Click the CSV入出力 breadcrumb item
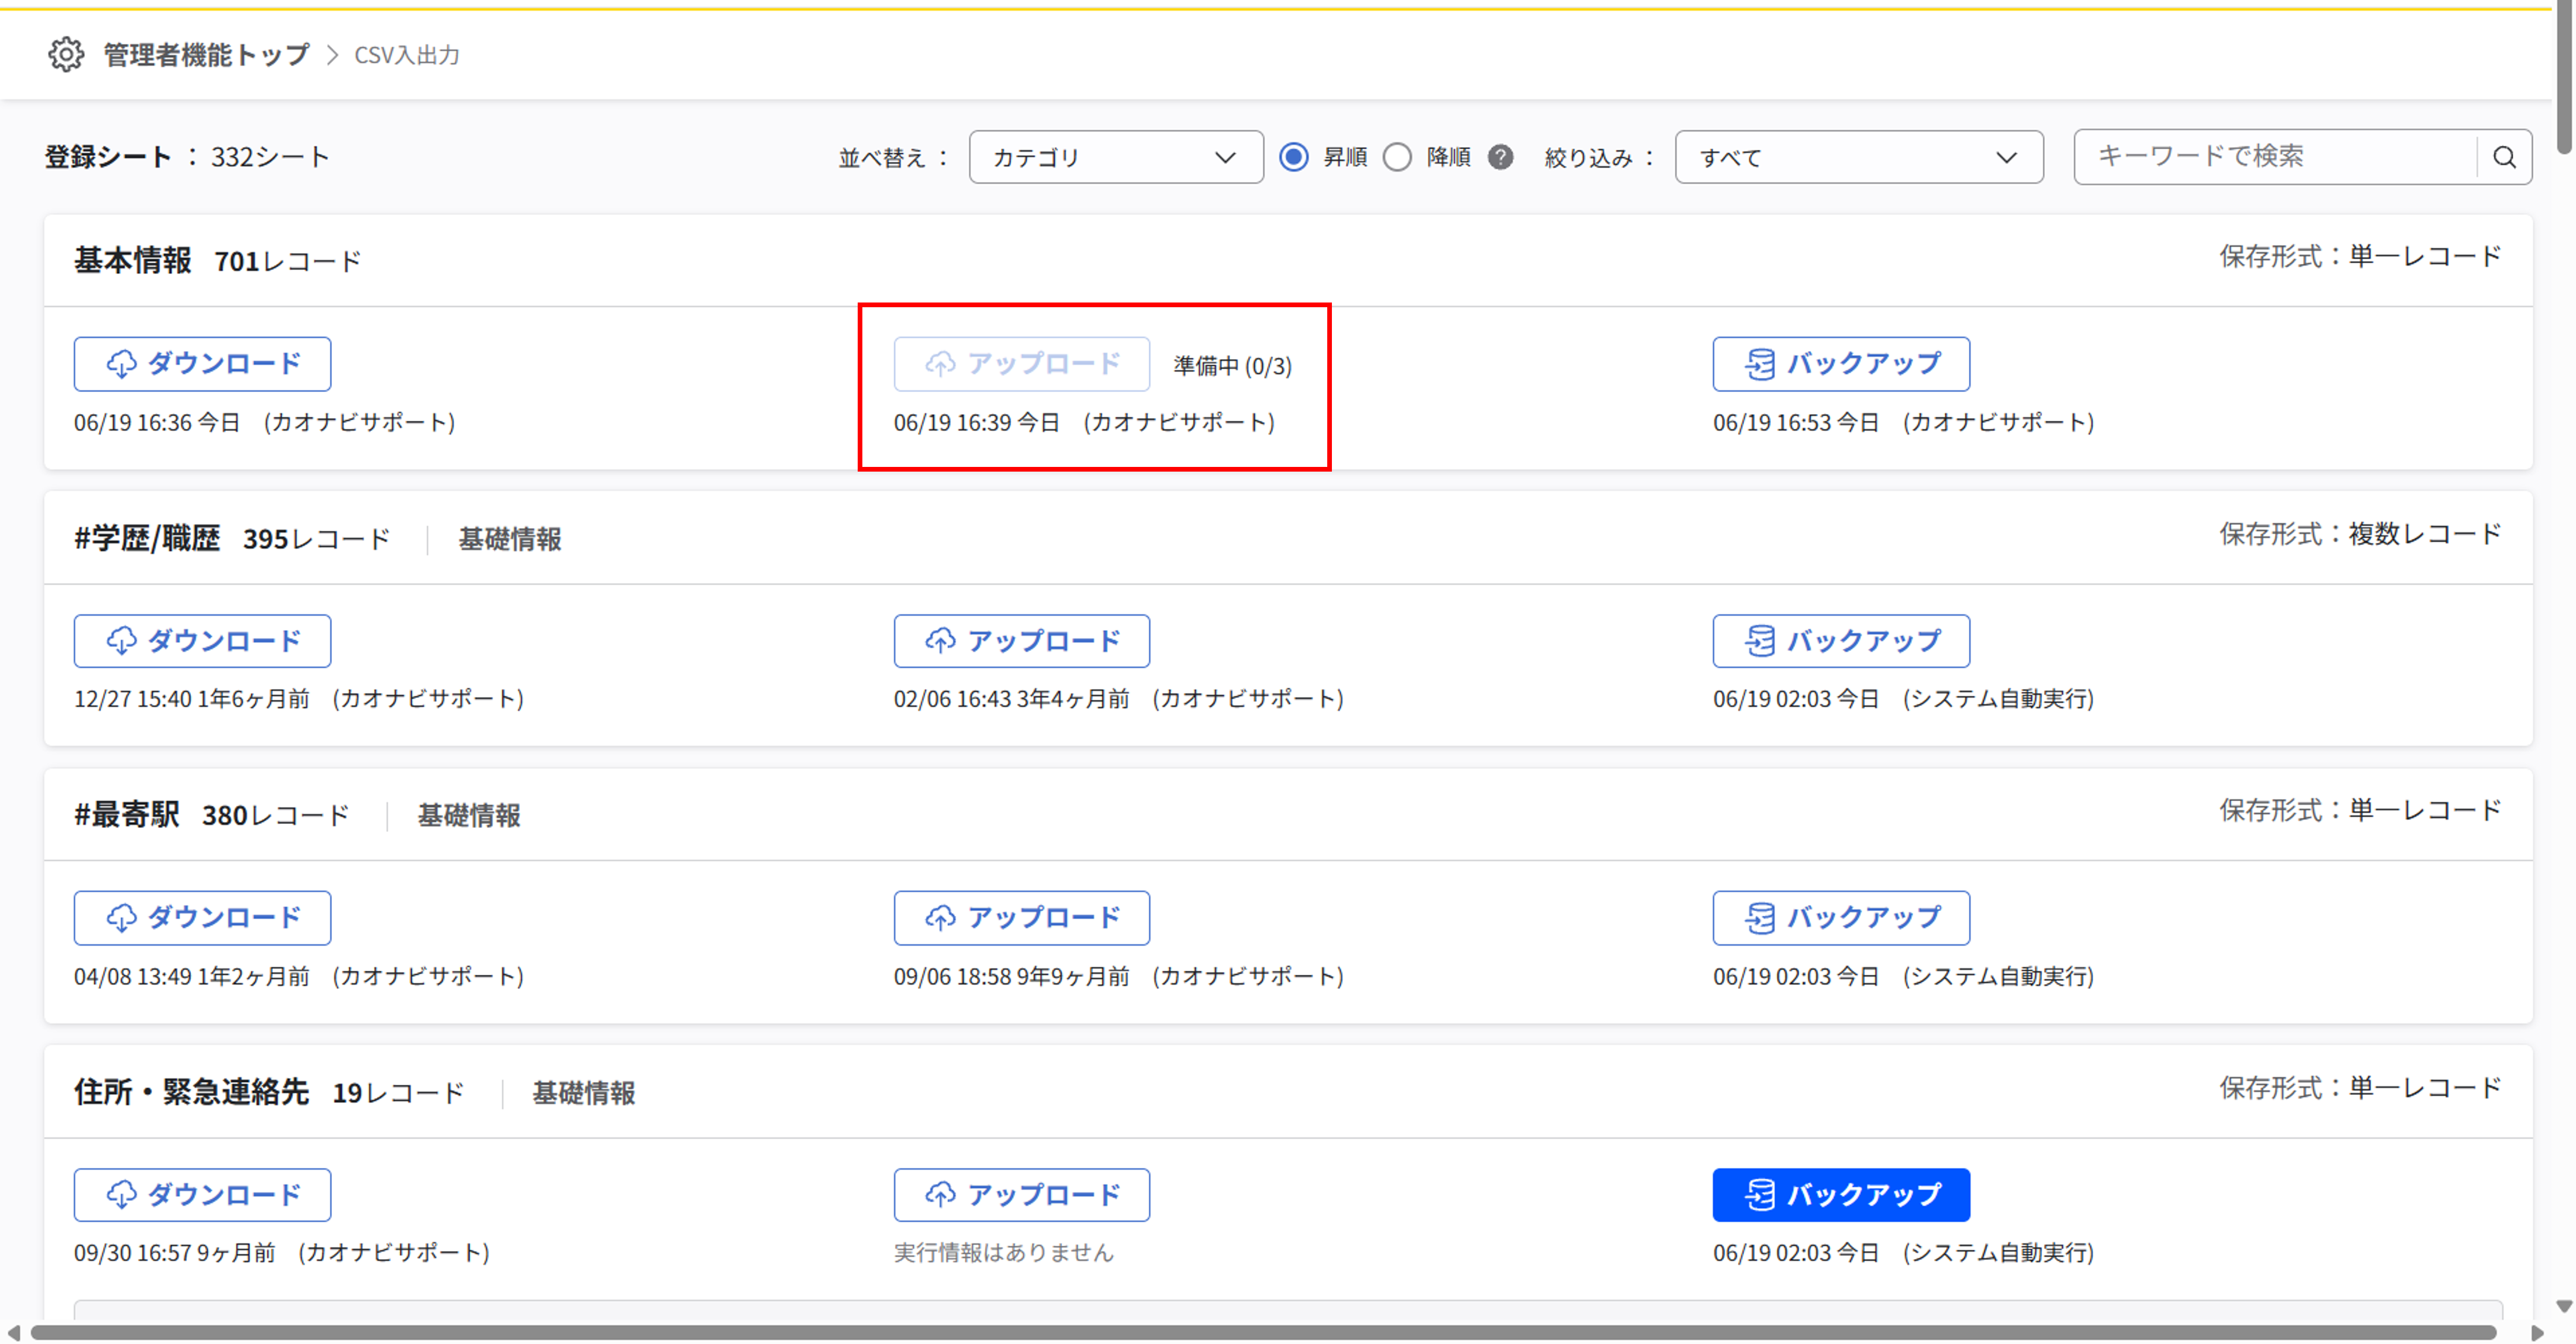The image size is (2576, 1344). pos(407,55)
